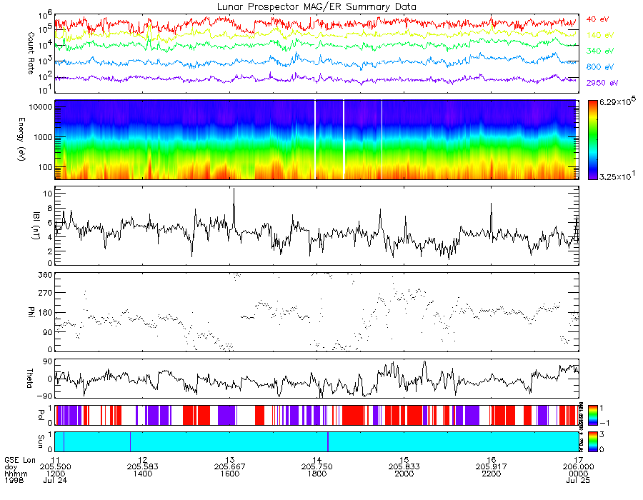Image resolution: width=643 pixels, height=500 pixels.
Task: Click the "10" tick on the |B| axis
Action: point(47,194)
